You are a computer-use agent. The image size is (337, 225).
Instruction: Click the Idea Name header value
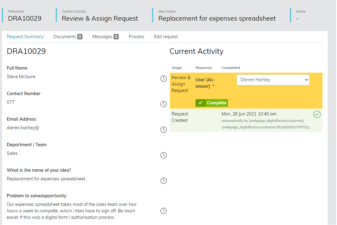[x=217, y=18]
